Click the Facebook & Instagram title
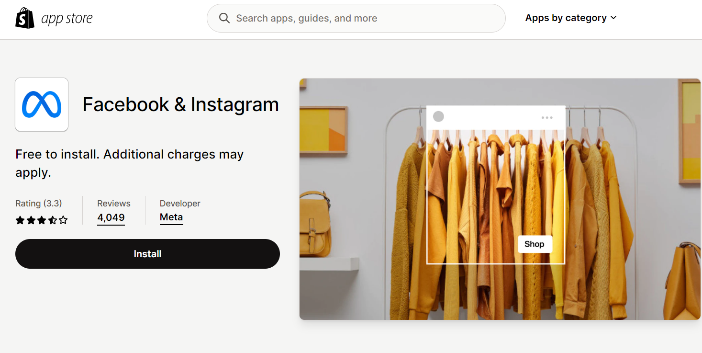This screenshot has width=702, height=353. click(x=180, y=104)
